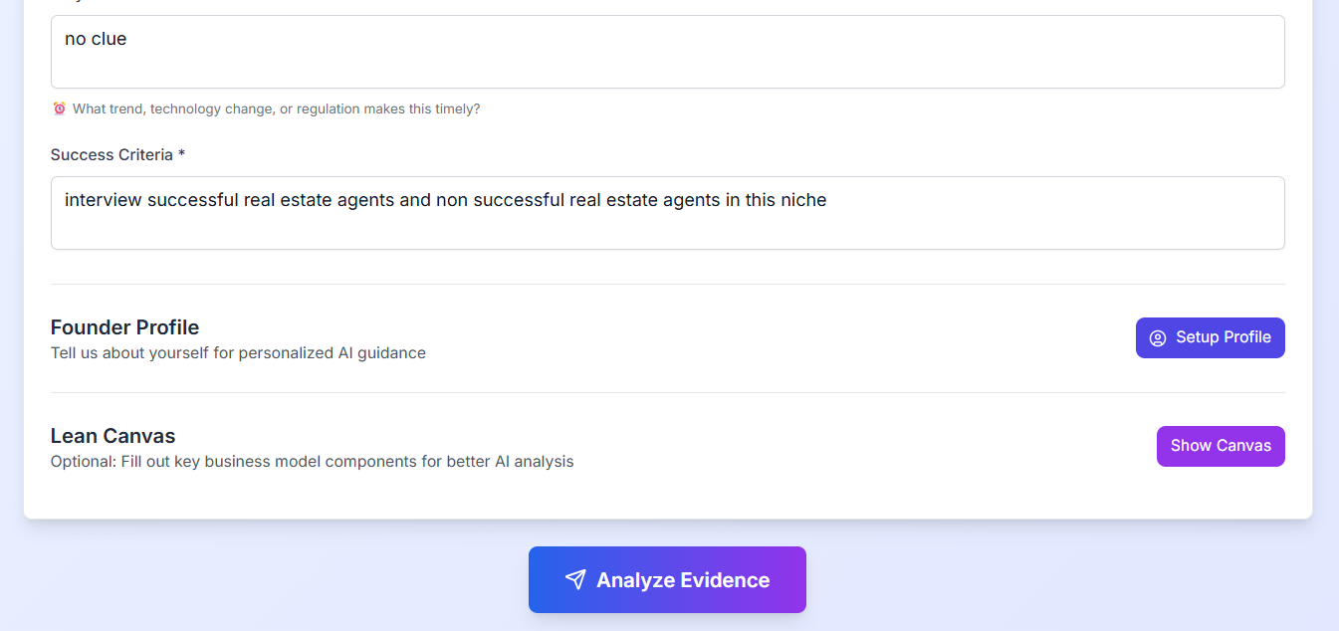1339x631 pixels.
Task: Click the "What trend, technology change" hint text
Action: click(x=276, y=108)
